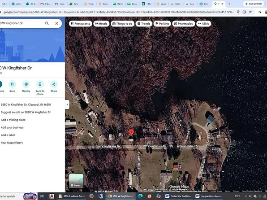The image size is (267, 200).
Task: Click the Ask Gemini button
Action: [x=254, y=4]
